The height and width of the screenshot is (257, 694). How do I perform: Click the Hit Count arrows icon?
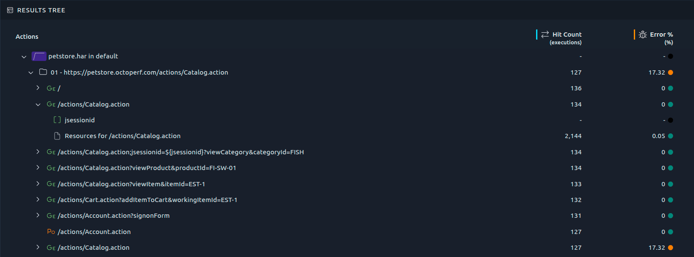click(x=545, y=35)
